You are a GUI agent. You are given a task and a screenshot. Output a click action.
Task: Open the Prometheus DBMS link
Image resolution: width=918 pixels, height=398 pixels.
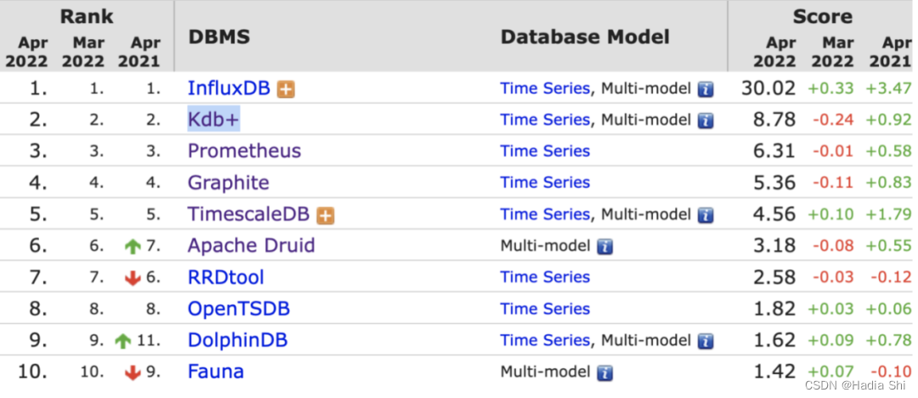(x=244, y=151)
